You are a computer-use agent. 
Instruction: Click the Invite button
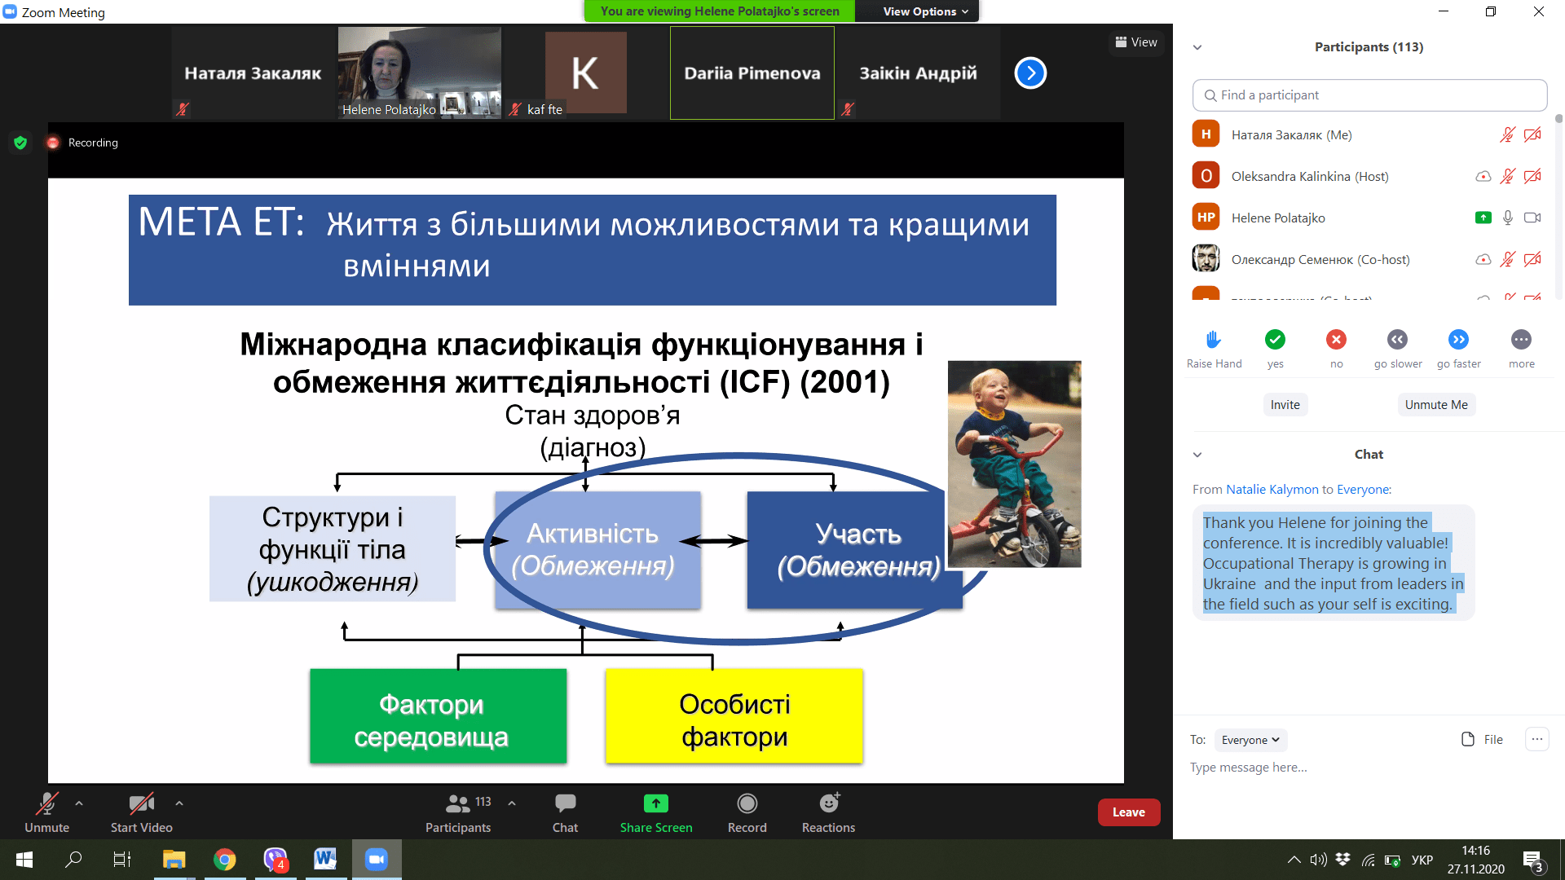1285,405
